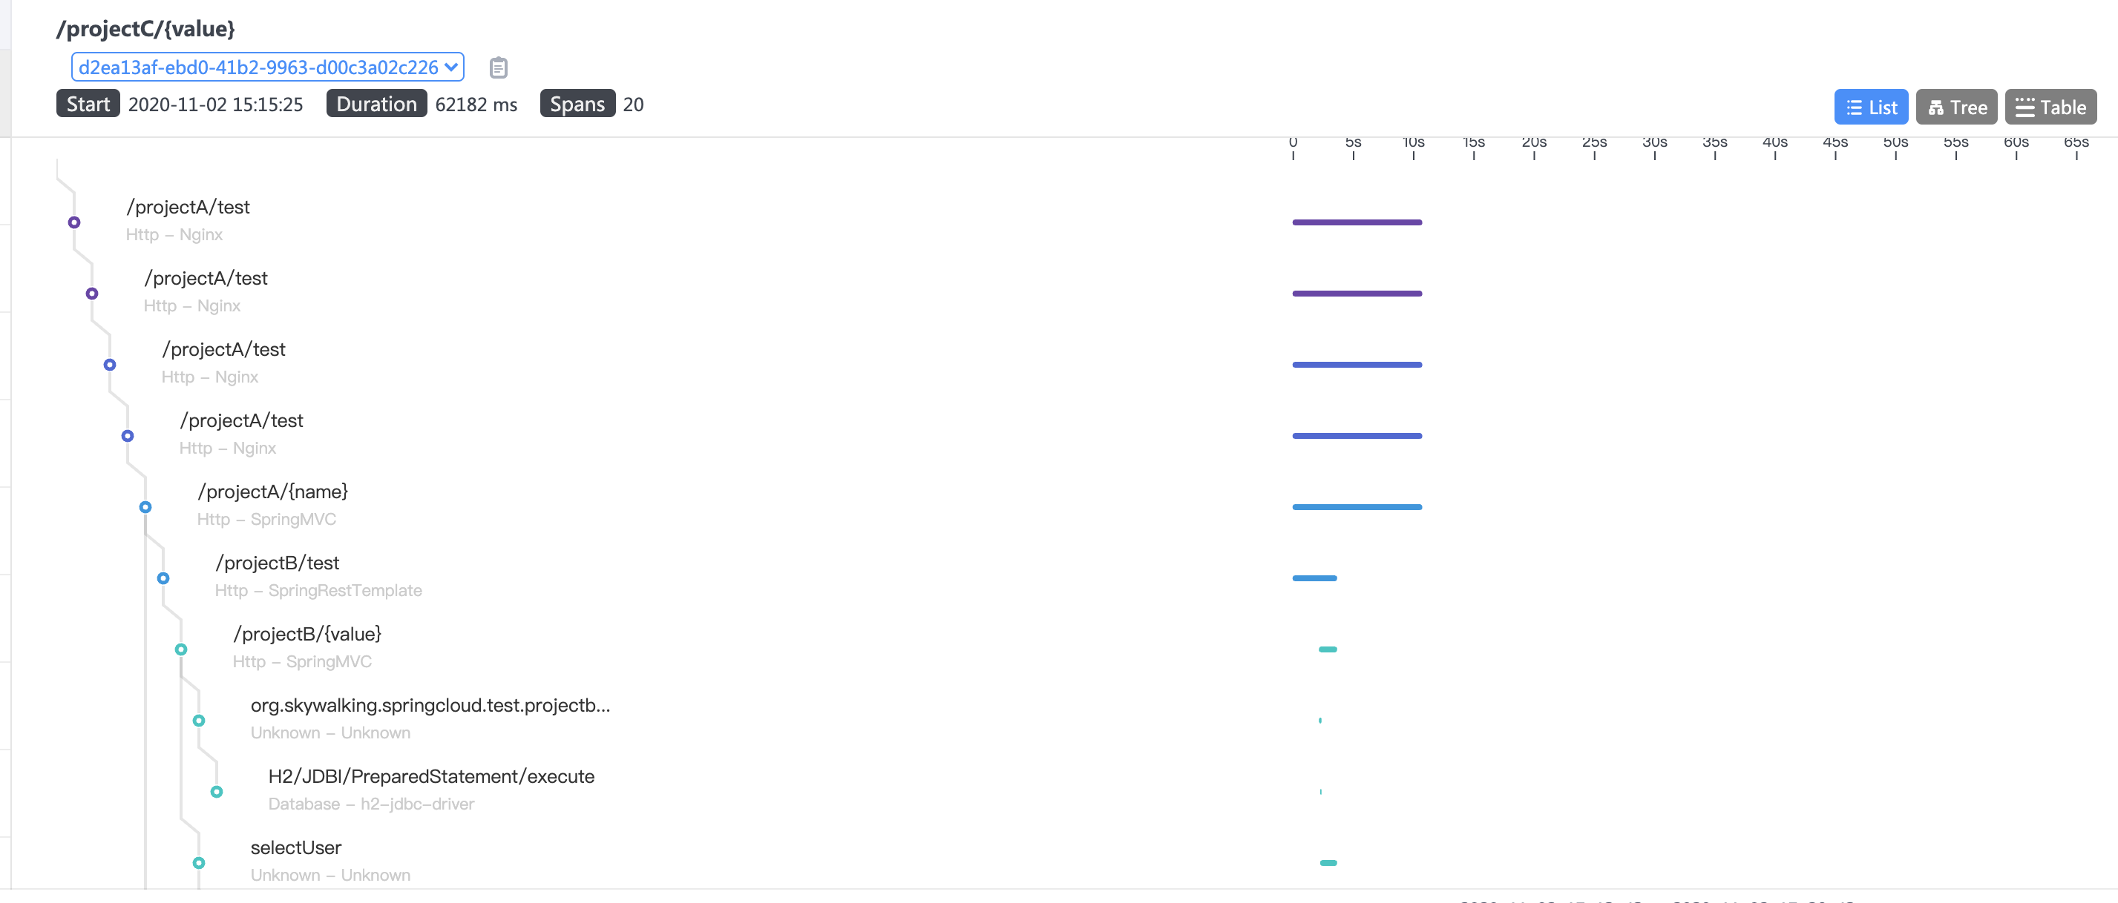Click the circle marker beside /projectB/test span
Viewport: 2118px width, 903px height.
coord(163,578)
